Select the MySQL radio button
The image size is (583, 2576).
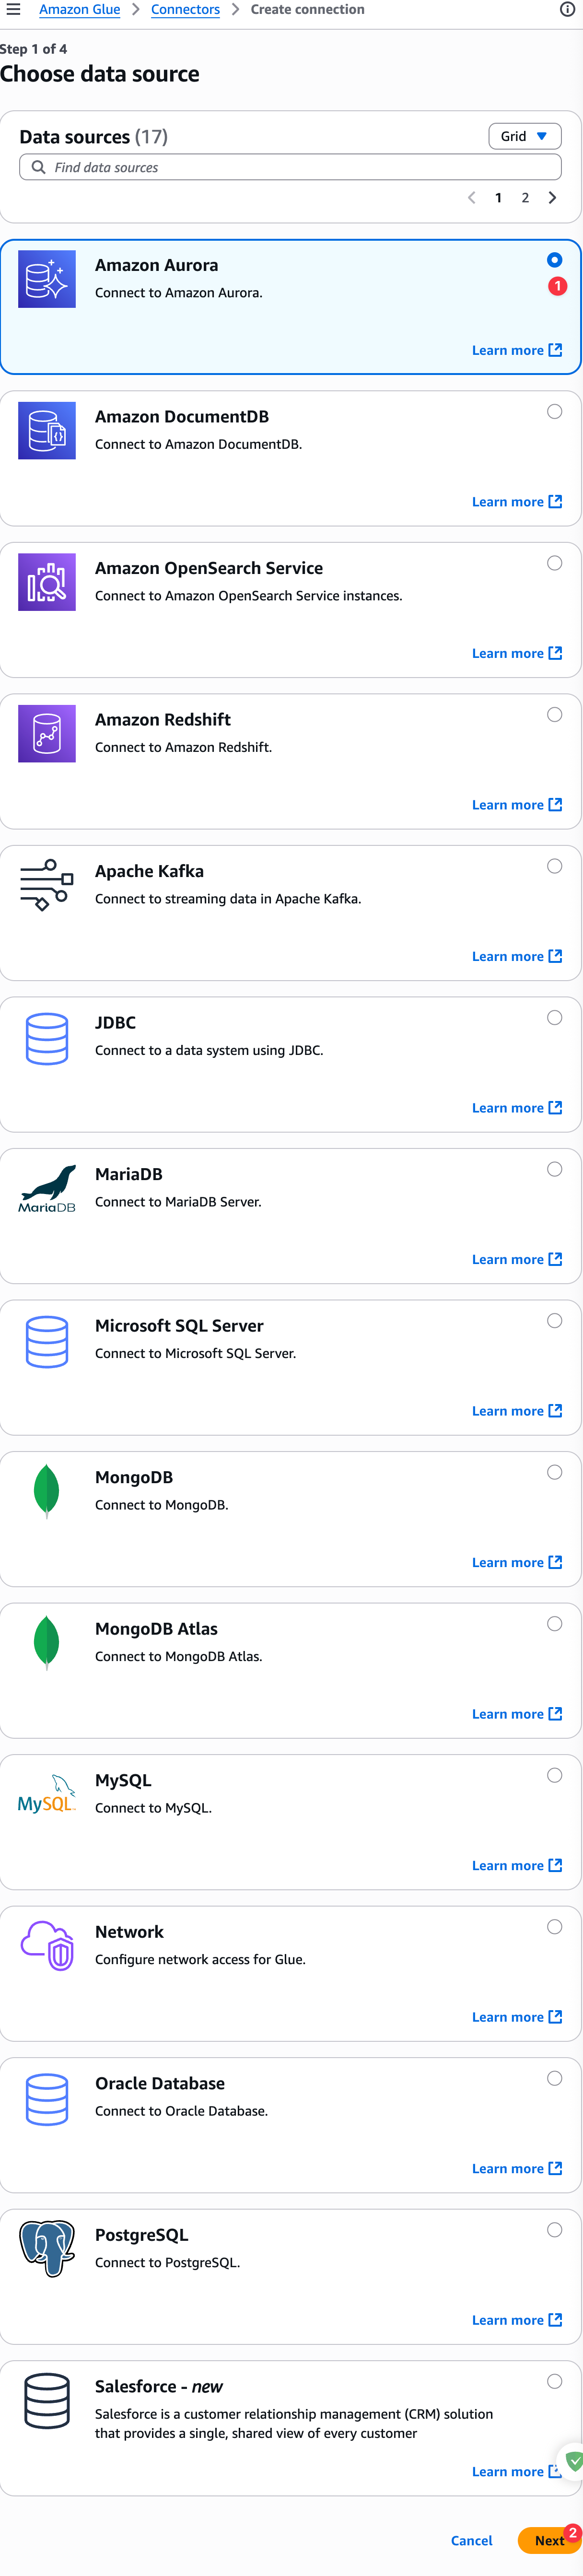[555, 1775]
